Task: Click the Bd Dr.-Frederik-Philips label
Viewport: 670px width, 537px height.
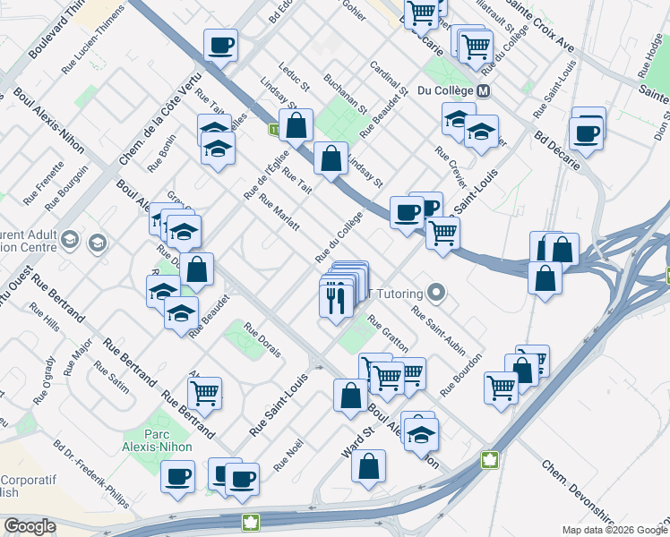Action: (91, 474)
